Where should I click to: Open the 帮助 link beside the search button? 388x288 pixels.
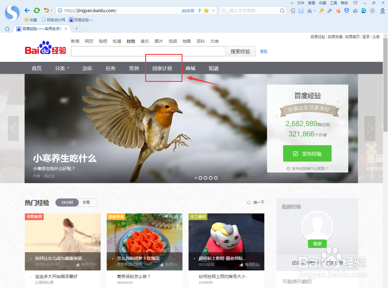[x=263, y=51]
